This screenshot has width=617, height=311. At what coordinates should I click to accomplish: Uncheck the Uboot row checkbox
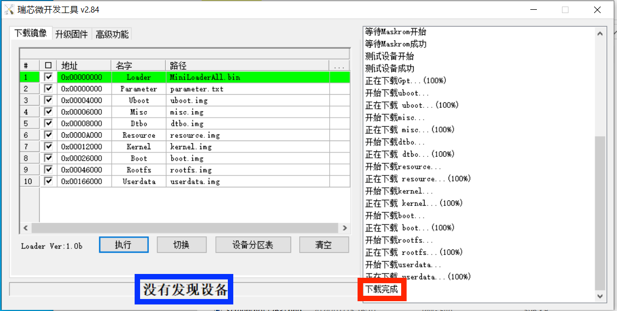coord(49,100)
